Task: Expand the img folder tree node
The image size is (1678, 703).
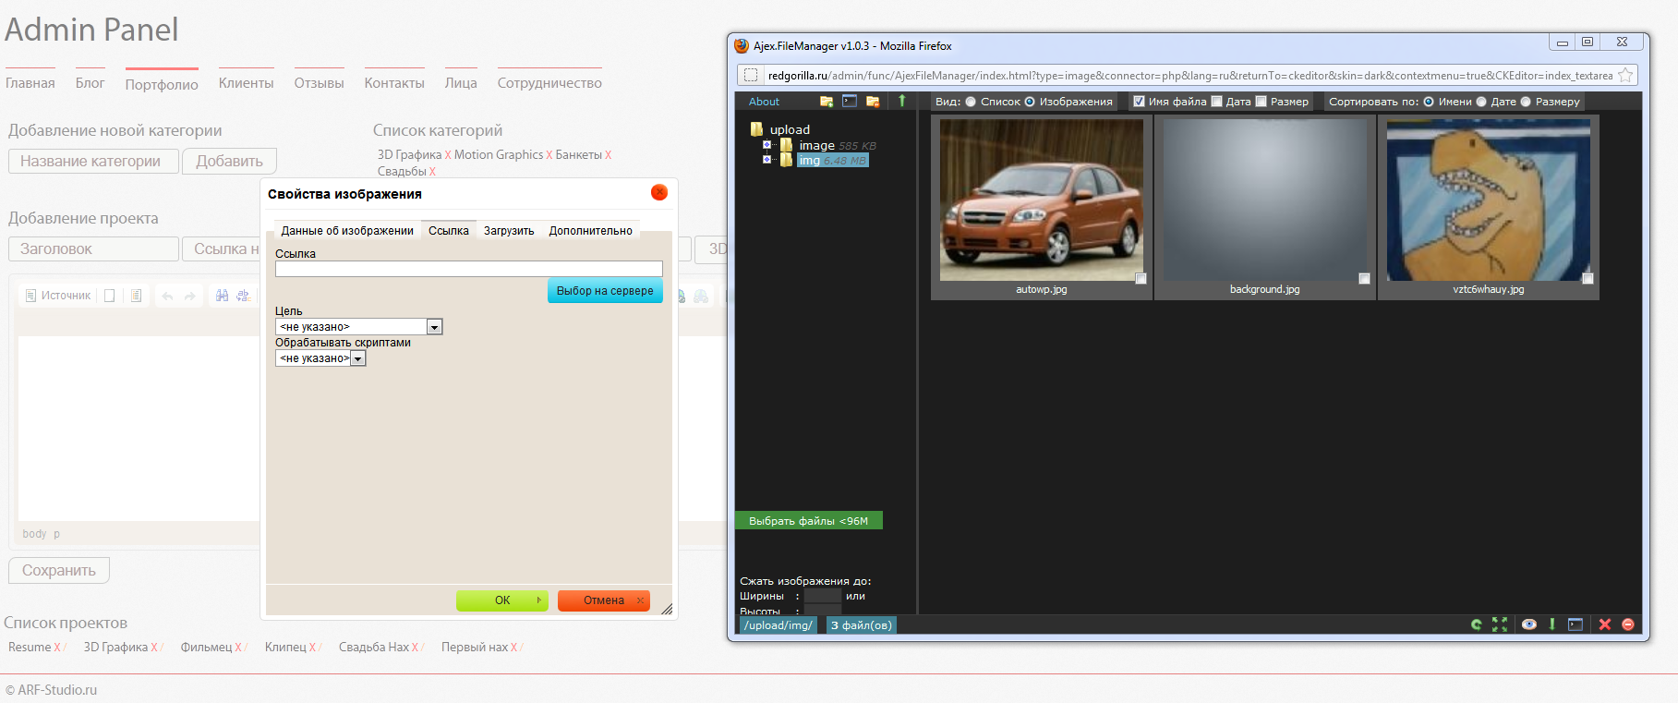Action: pos(767,160)
